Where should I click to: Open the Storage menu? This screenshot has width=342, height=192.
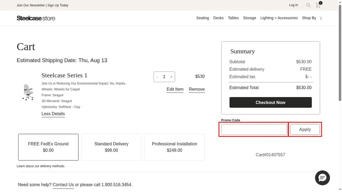pos(249,18)
